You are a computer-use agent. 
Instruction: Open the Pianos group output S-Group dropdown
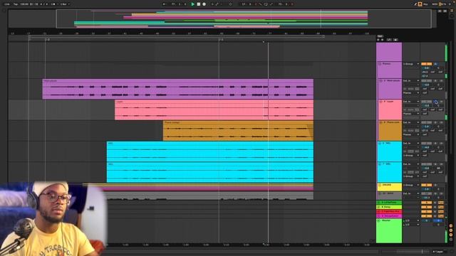pos(411,64)
